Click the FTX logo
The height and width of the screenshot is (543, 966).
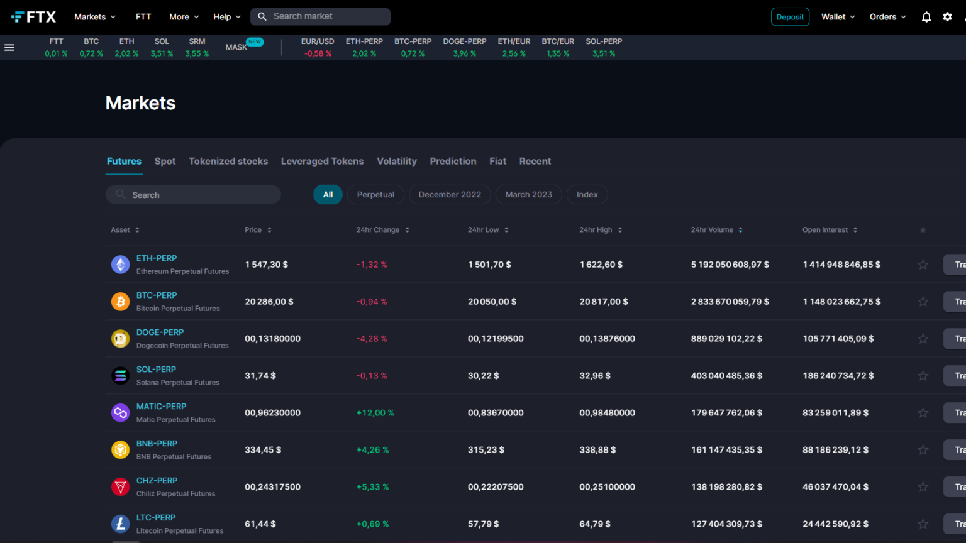[x=33, y=16]
